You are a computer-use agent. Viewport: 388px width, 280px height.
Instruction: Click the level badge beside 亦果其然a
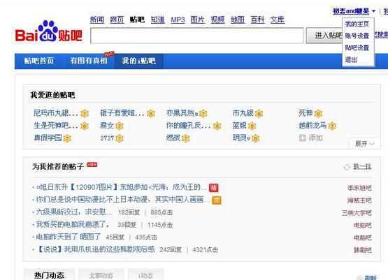[x=203, y=113]
